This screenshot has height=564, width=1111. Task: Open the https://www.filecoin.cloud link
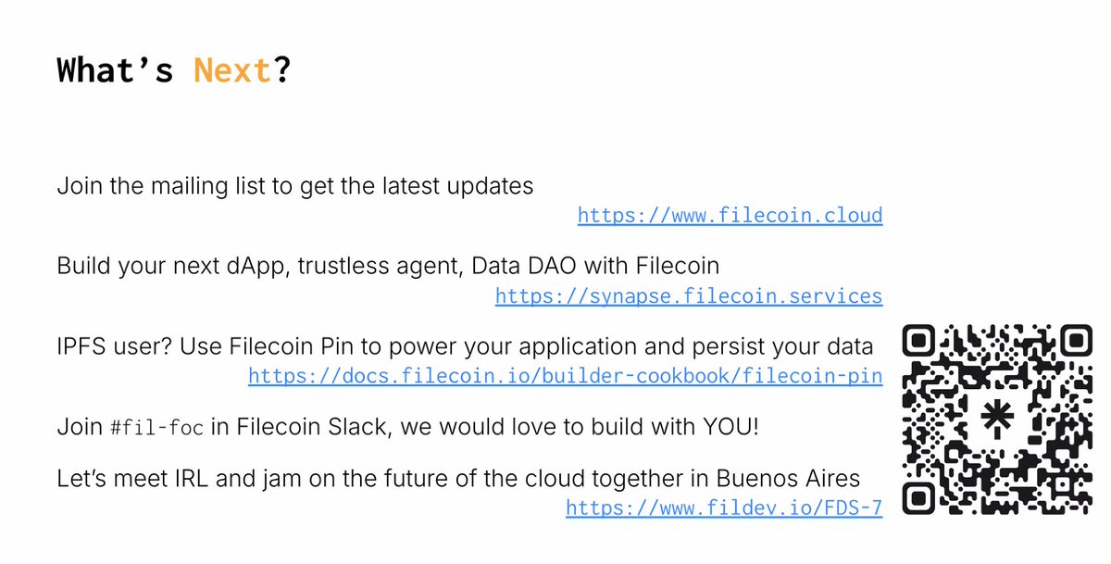730,216
